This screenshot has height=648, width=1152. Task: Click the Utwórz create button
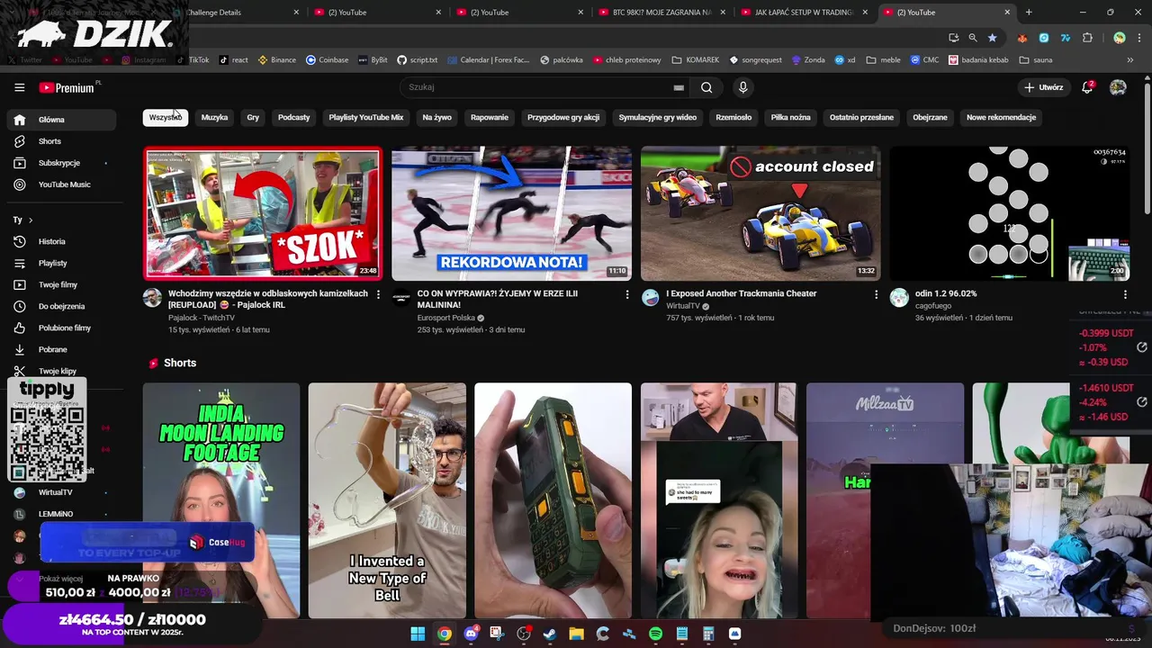(1044, 87)
